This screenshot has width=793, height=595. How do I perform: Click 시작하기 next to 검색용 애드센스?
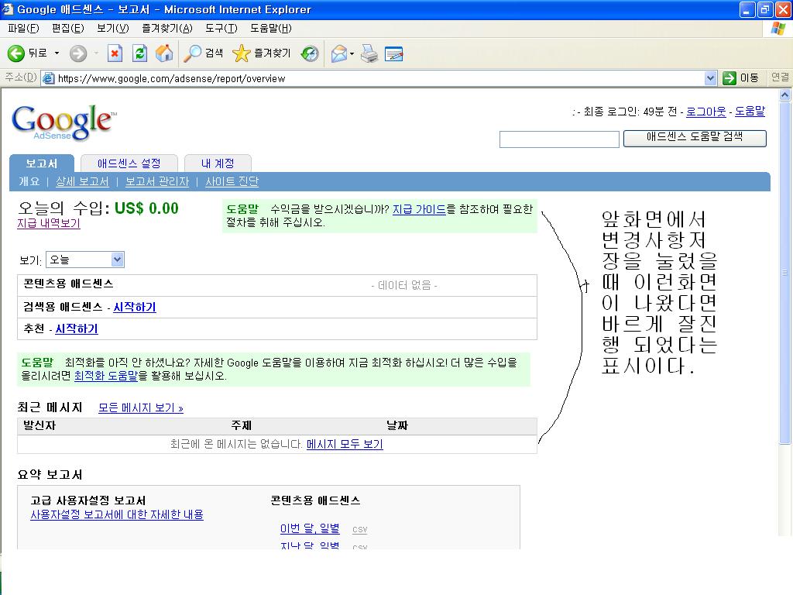(135, 307)
